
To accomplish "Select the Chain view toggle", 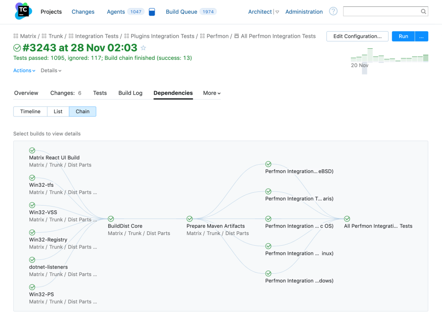I will (82, 111).
